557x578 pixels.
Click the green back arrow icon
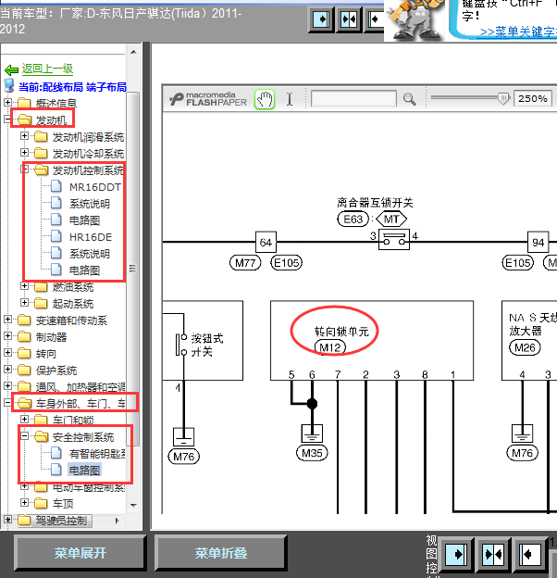(11, 69)
